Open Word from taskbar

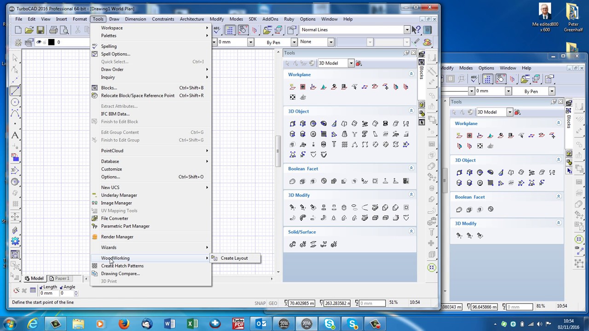[169, 324]
